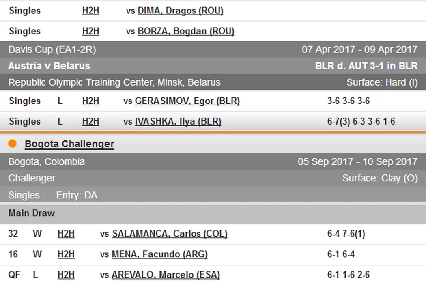View H2H against Marcelo Arevalo
The height and width of the screenshot is (284, 426).
pos(66,275)
